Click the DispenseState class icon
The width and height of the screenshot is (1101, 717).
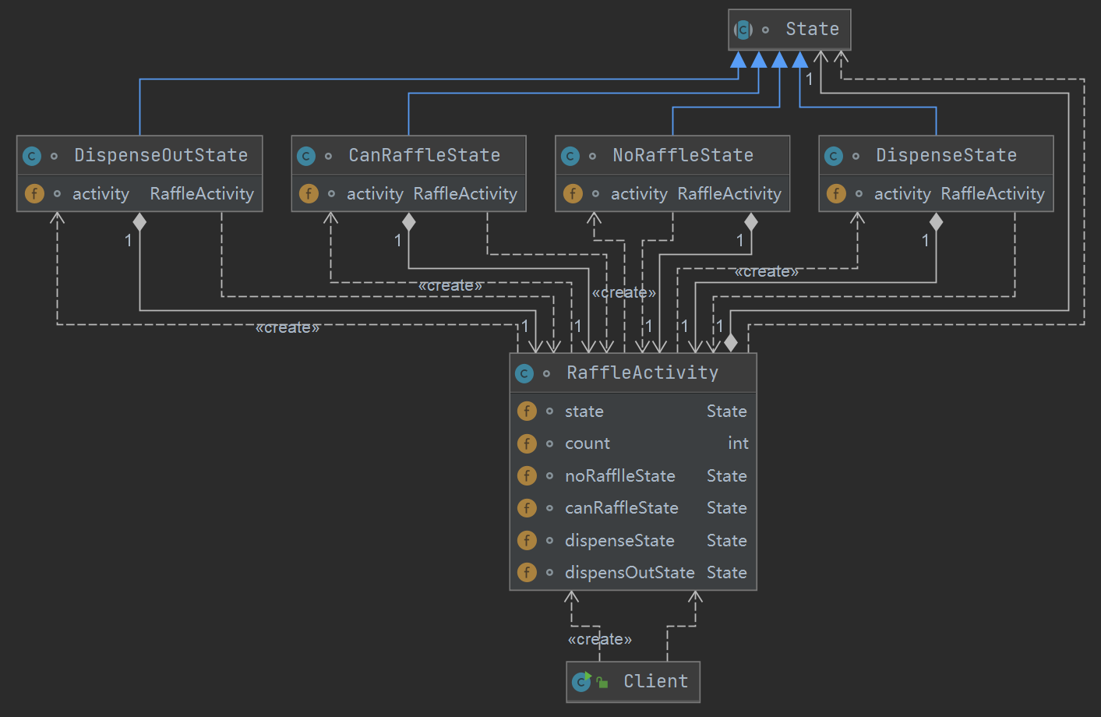[x=834, y=156]
